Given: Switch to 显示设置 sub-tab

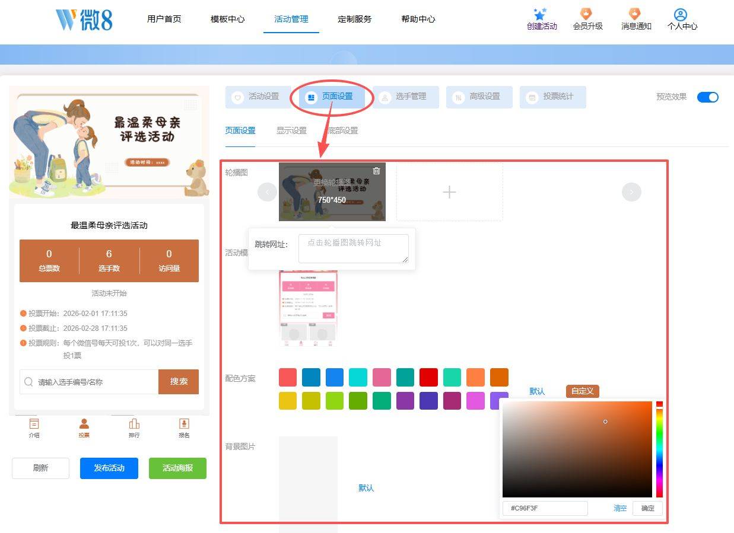Looking at the screenshot, I should click(x=291, y=130).
